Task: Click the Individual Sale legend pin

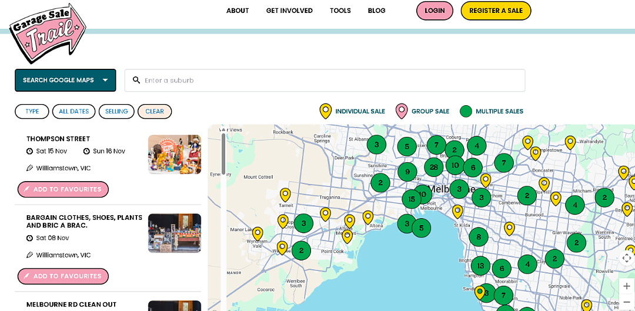Action: point(326,111)
